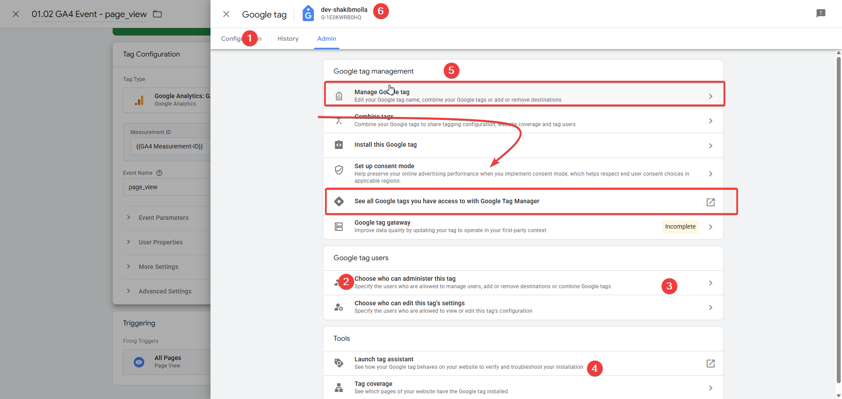This screenshot has width=842, height=399.
Task: Open the History tab
Action: click(x=288, y=39)
